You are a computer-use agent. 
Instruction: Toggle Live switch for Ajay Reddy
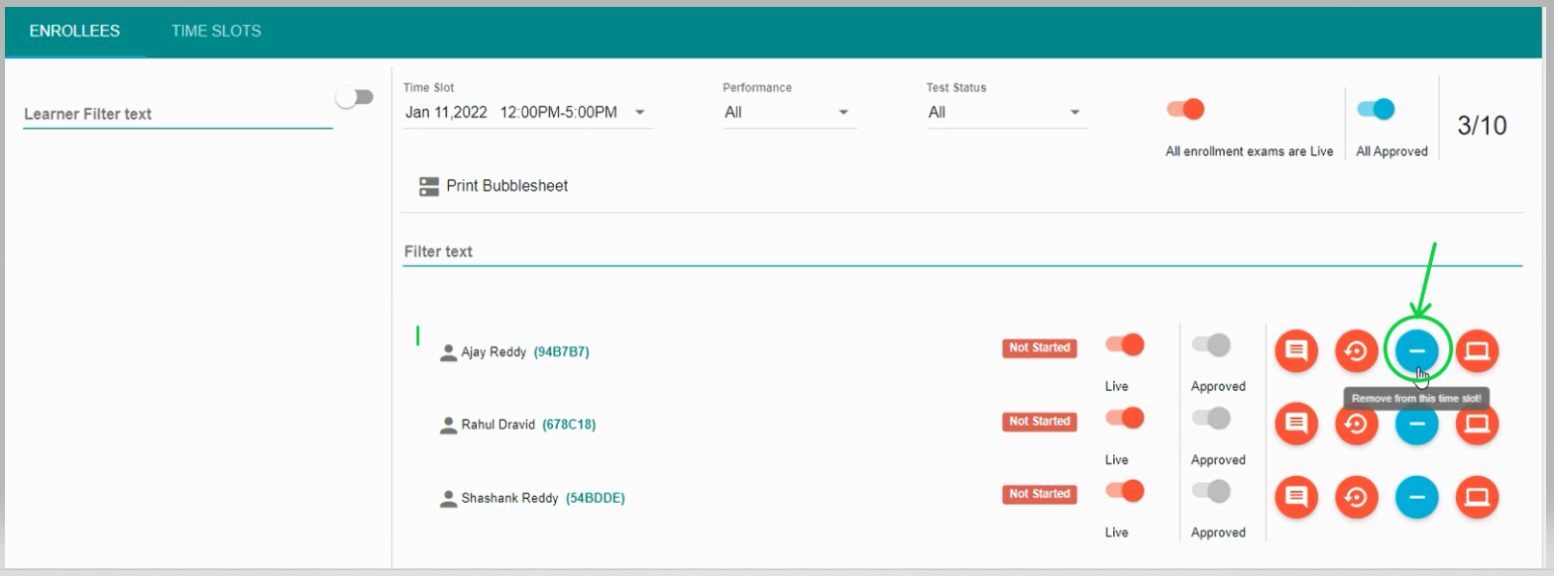(1125, 345)
